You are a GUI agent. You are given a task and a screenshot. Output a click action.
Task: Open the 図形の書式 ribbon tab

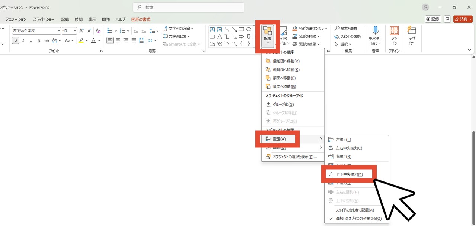[141, 19]
